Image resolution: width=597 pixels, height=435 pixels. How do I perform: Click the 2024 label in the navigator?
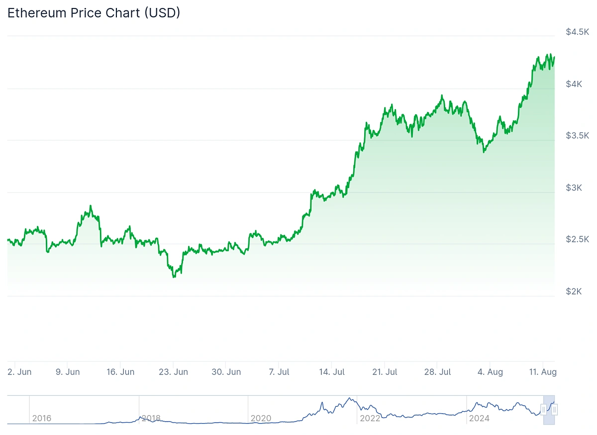[480, 419]
